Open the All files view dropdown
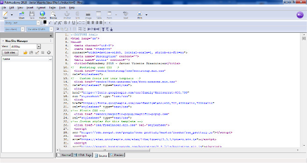Screen dimensions: 307x163 click(x=25, y=47)
